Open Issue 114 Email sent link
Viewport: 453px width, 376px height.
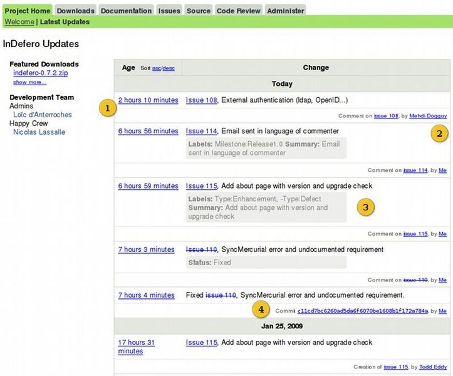pyautogui.click(x=201, y=131)
